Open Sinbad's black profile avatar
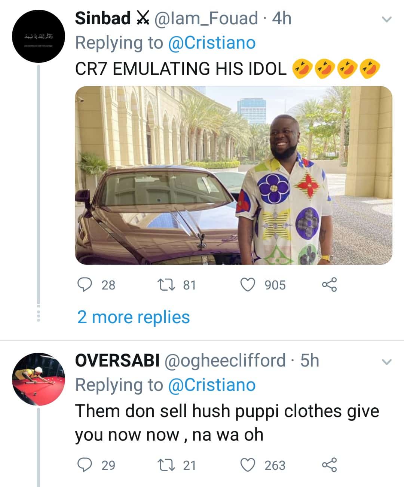Image resolution: width=404 pixels, height=487 pixels. tap(39, 36)
